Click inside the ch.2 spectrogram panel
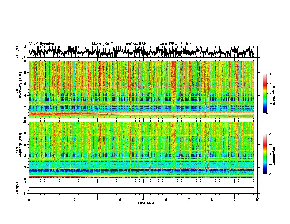Screen dimensions: 290x224 click(141, 150)
